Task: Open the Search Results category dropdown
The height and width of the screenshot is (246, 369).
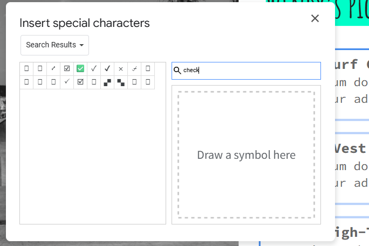Action: tap(54, 45)
